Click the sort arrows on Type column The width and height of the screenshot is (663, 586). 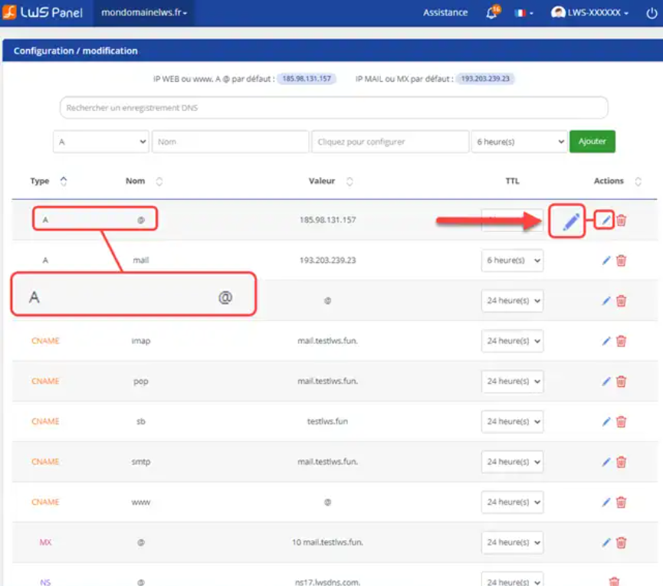click(64, 181)
